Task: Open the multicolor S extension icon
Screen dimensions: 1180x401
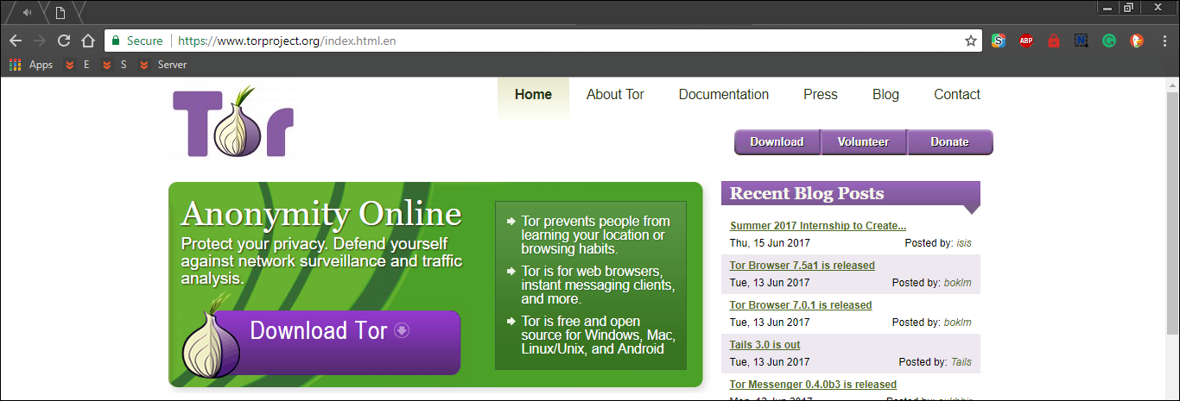Action: coord(998,41)
